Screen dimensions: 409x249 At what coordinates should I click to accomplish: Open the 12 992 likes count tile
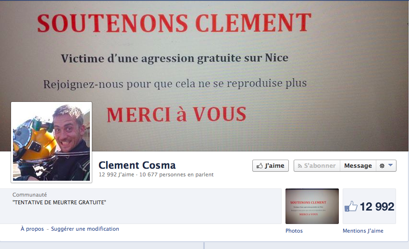point(369,206)
